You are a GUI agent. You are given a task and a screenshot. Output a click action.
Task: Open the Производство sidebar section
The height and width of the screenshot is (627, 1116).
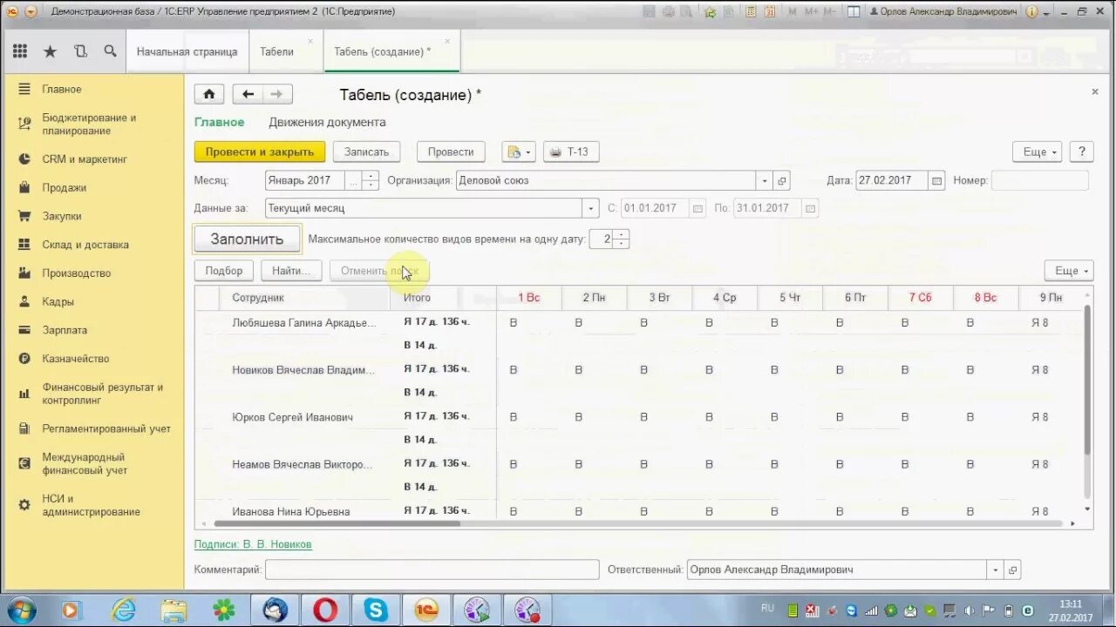tap(77, 273)
